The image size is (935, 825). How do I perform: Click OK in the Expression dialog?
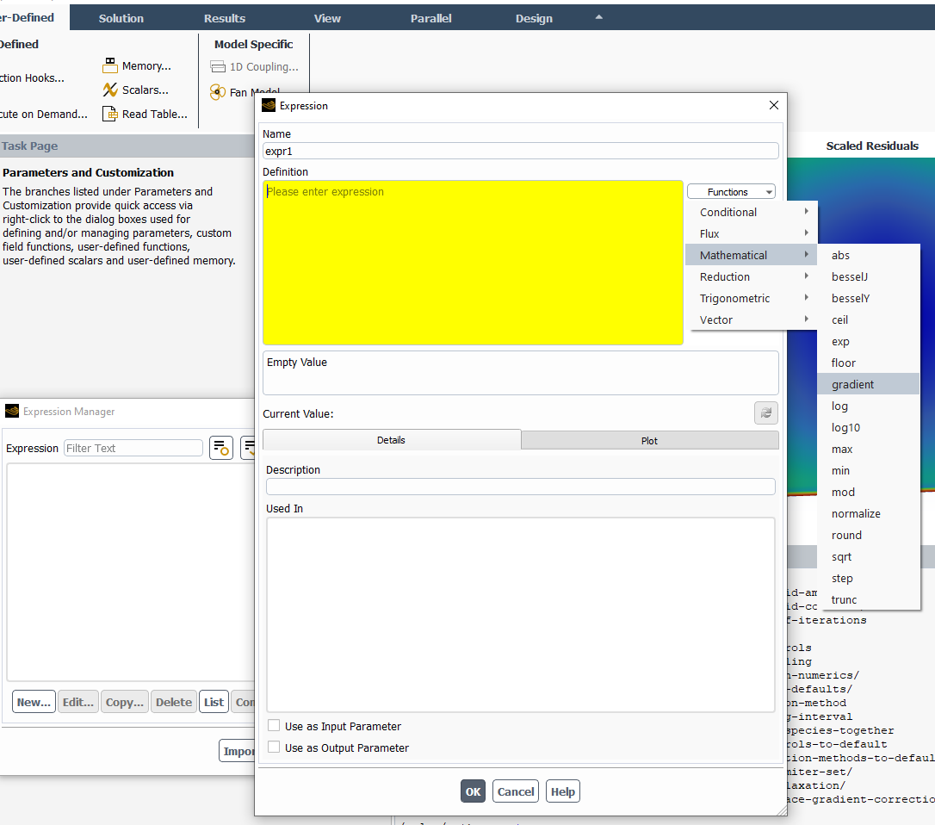coord(473,791)
